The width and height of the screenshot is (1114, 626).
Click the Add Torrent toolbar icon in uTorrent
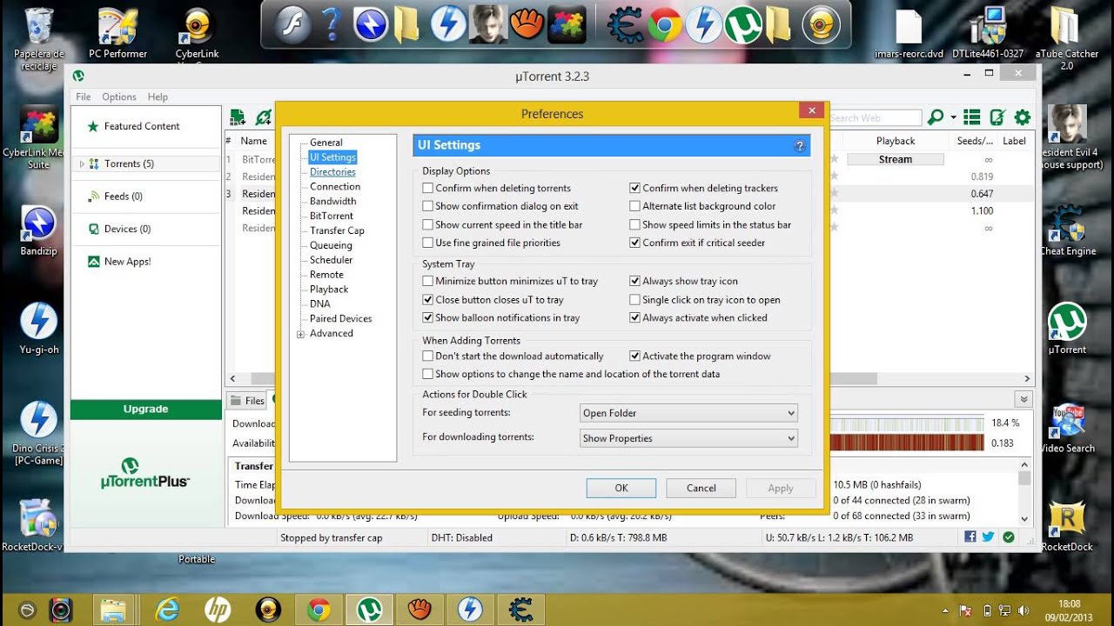[x=238, y=117]
